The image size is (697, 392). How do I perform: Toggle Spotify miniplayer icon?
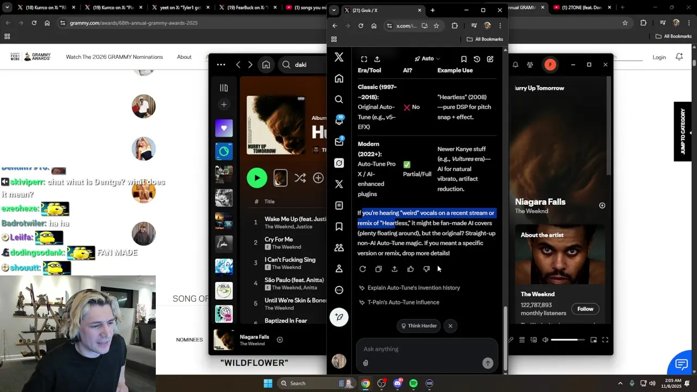pyautogui.click(x=594, y=340)
